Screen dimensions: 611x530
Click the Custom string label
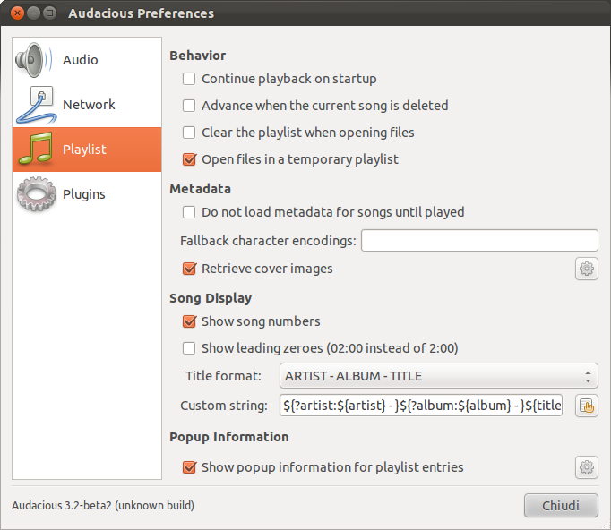pyautogui.click(x=224, y=406)
